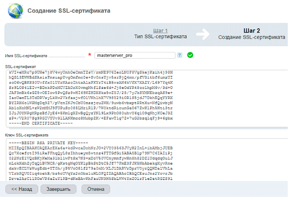Click the Тип SSL-сертификата step caption
The width and height of the screenshot is (288, 197).
(161, 37)
